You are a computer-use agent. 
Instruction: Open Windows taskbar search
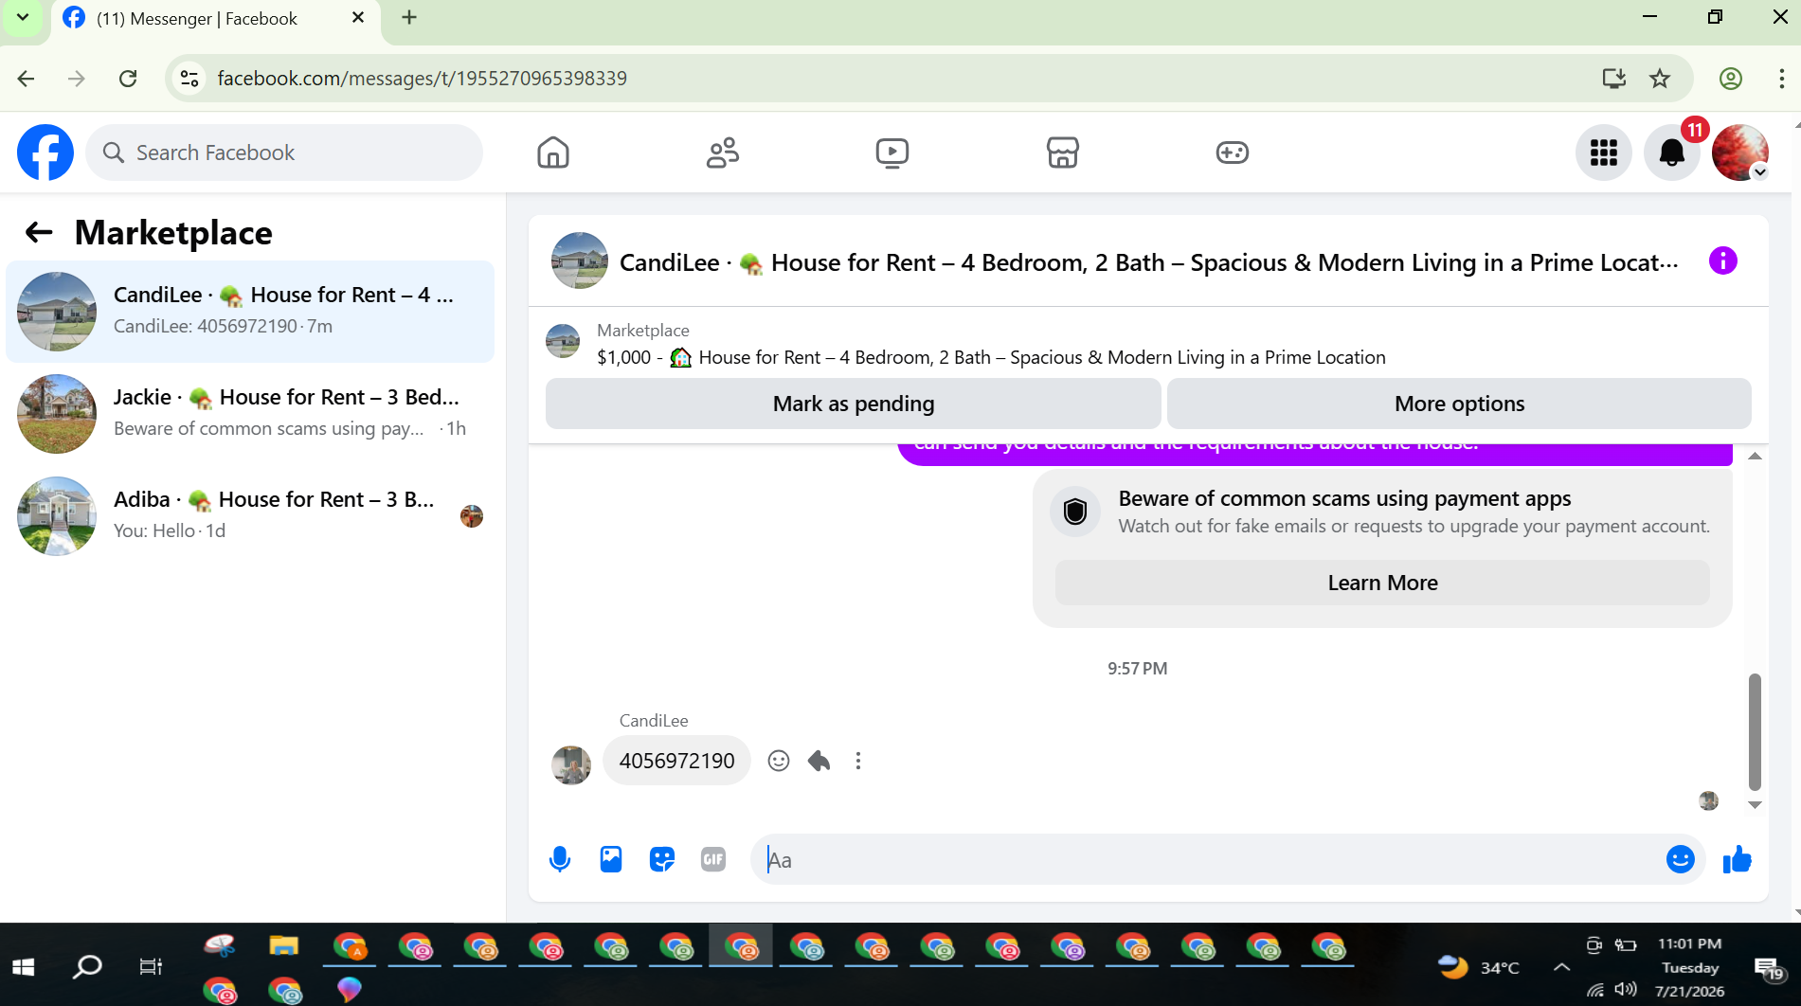pos(87,966)
